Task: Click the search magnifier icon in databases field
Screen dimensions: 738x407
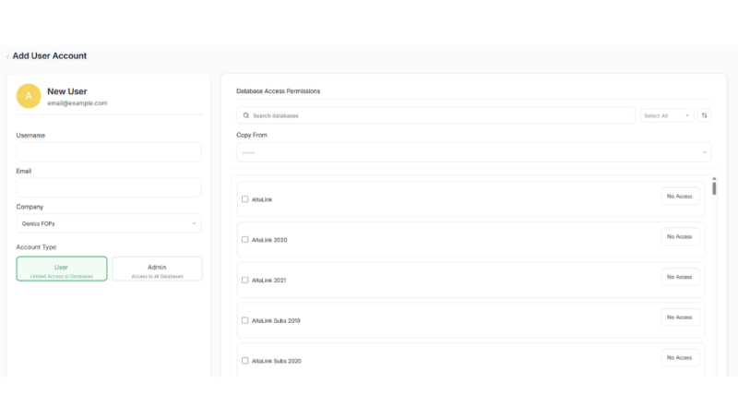Action: click(x=246, y=115)
